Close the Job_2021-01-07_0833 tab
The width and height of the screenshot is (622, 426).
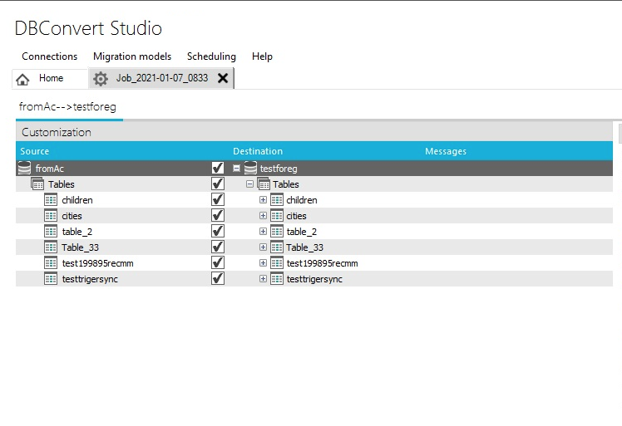point(223,78)
